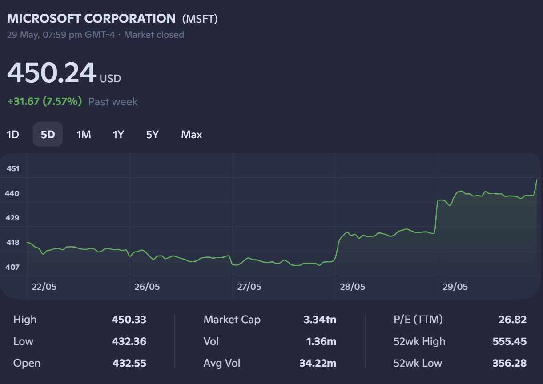Viewport: 543px width, 384px height.
Task: Click the 52wk High label
Action: [419, 341]
